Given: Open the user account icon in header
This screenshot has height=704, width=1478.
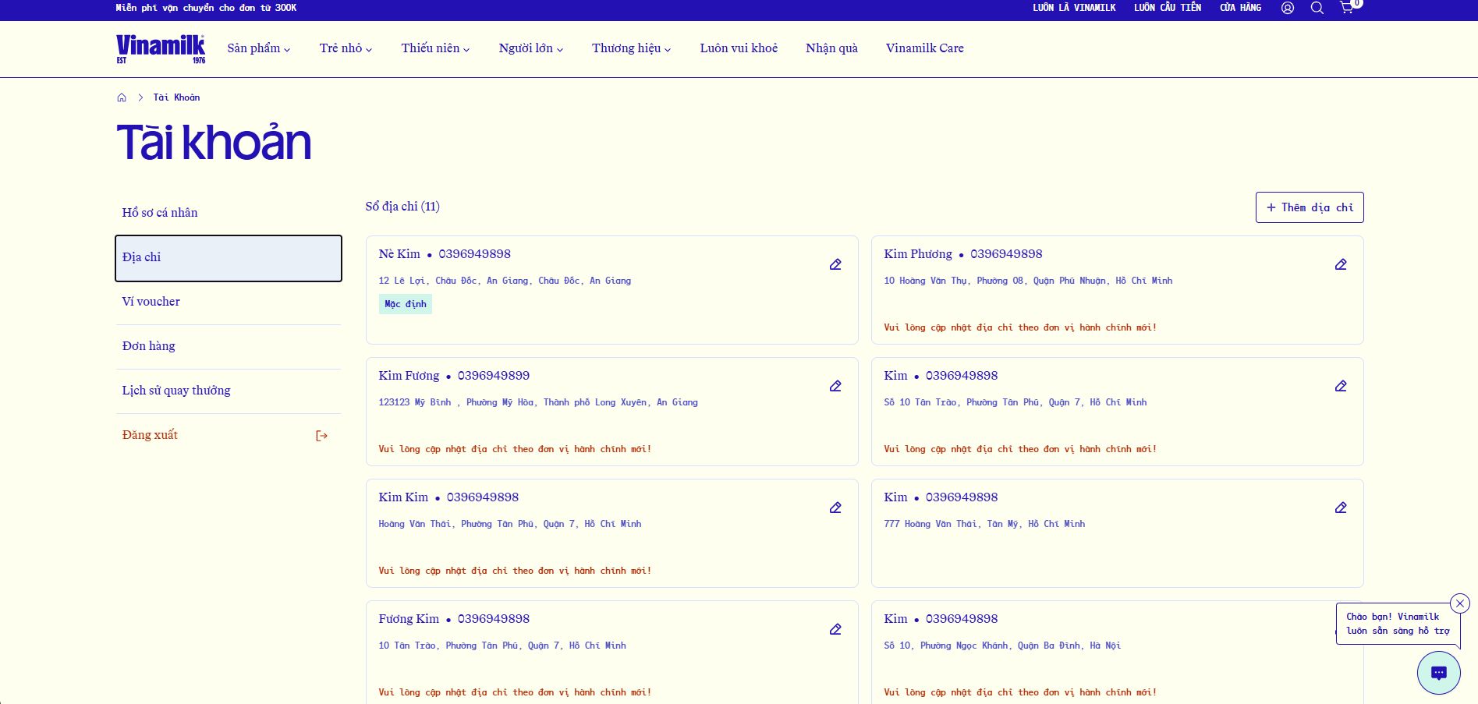Looking at the screenshot, I should (x=1288, y=8).
